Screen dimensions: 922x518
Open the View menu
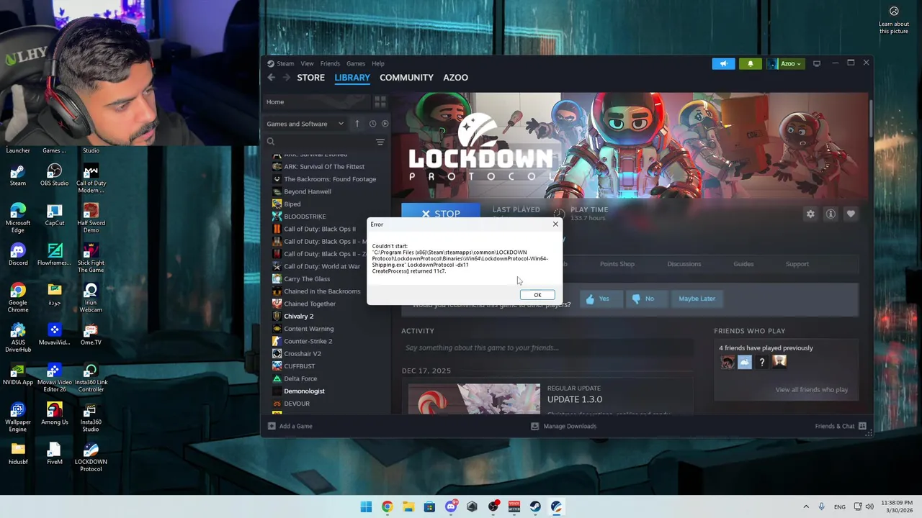[307, 63]
